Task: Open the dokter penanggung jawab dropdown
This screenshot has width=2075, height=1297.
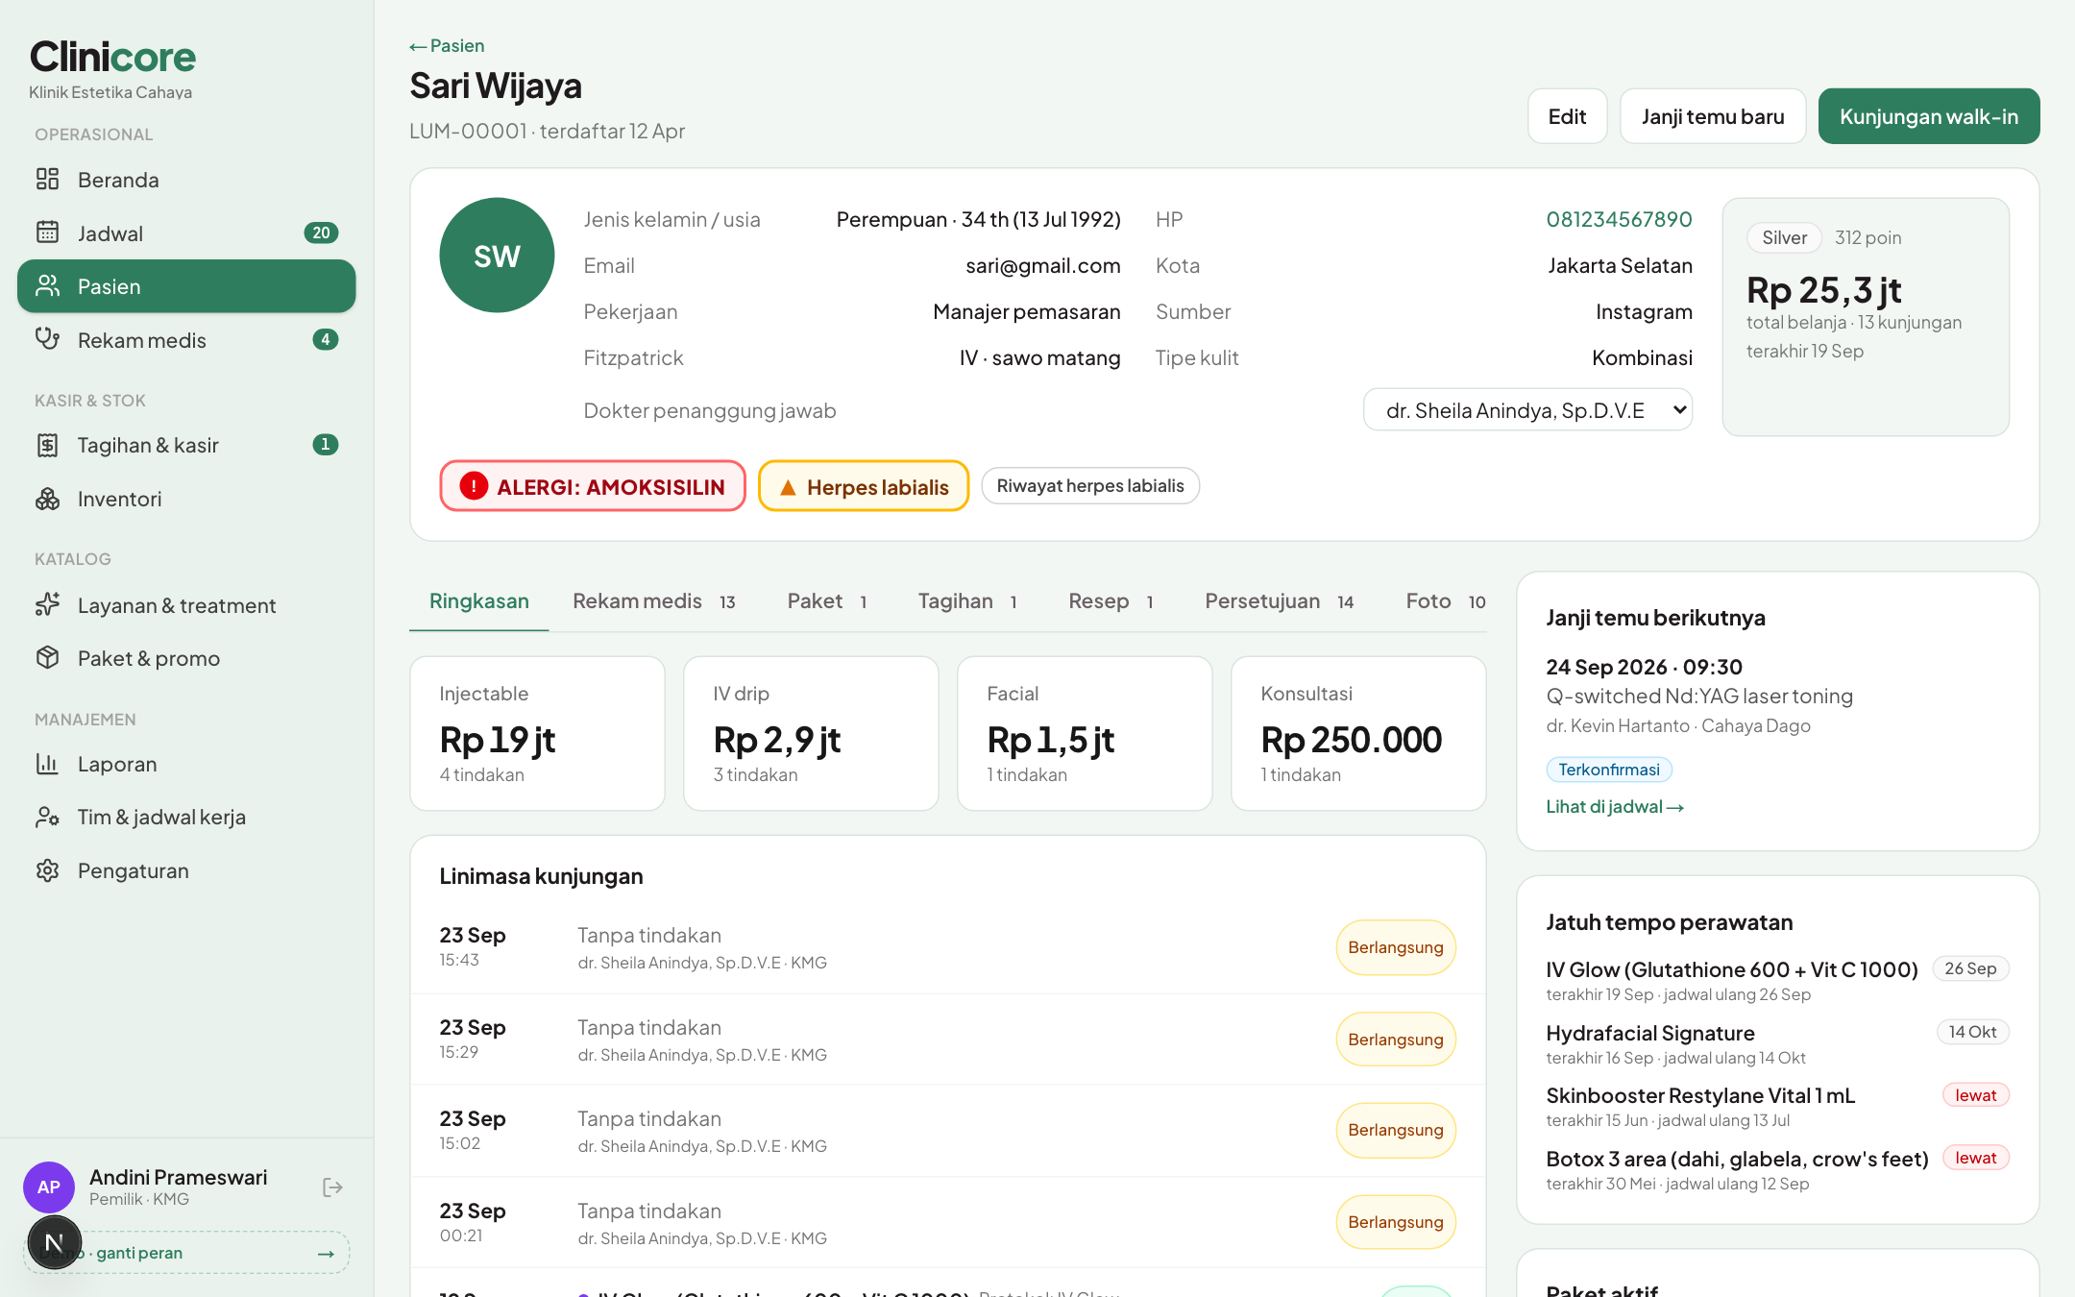Action: tap(1527, 410)
